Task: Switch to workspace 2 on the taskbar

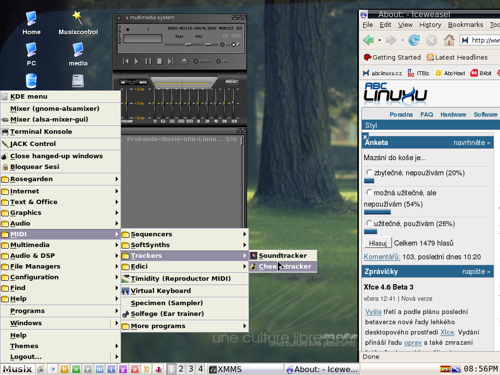Action: click(x=181, y=369)
